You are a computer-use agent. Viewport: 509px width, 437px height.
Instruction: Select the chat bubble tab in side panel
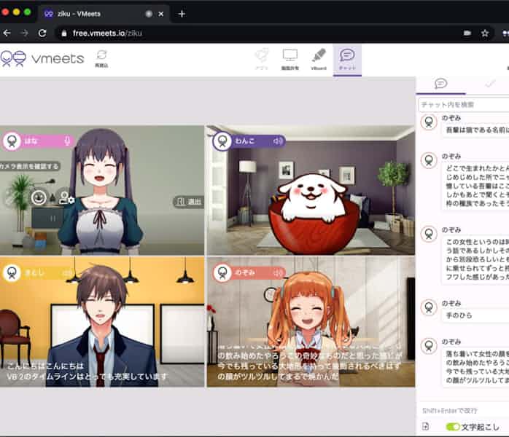point(440,84)
